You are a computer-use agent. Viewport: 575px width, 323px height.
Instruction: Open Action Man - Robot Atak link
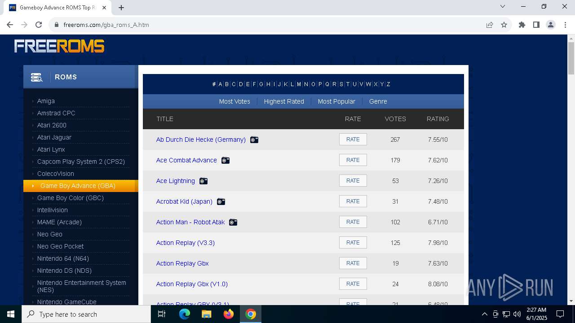(190, 222)
